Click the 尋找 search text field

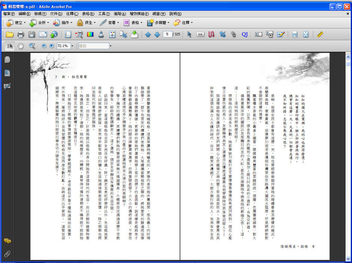(x=94, y=46)
